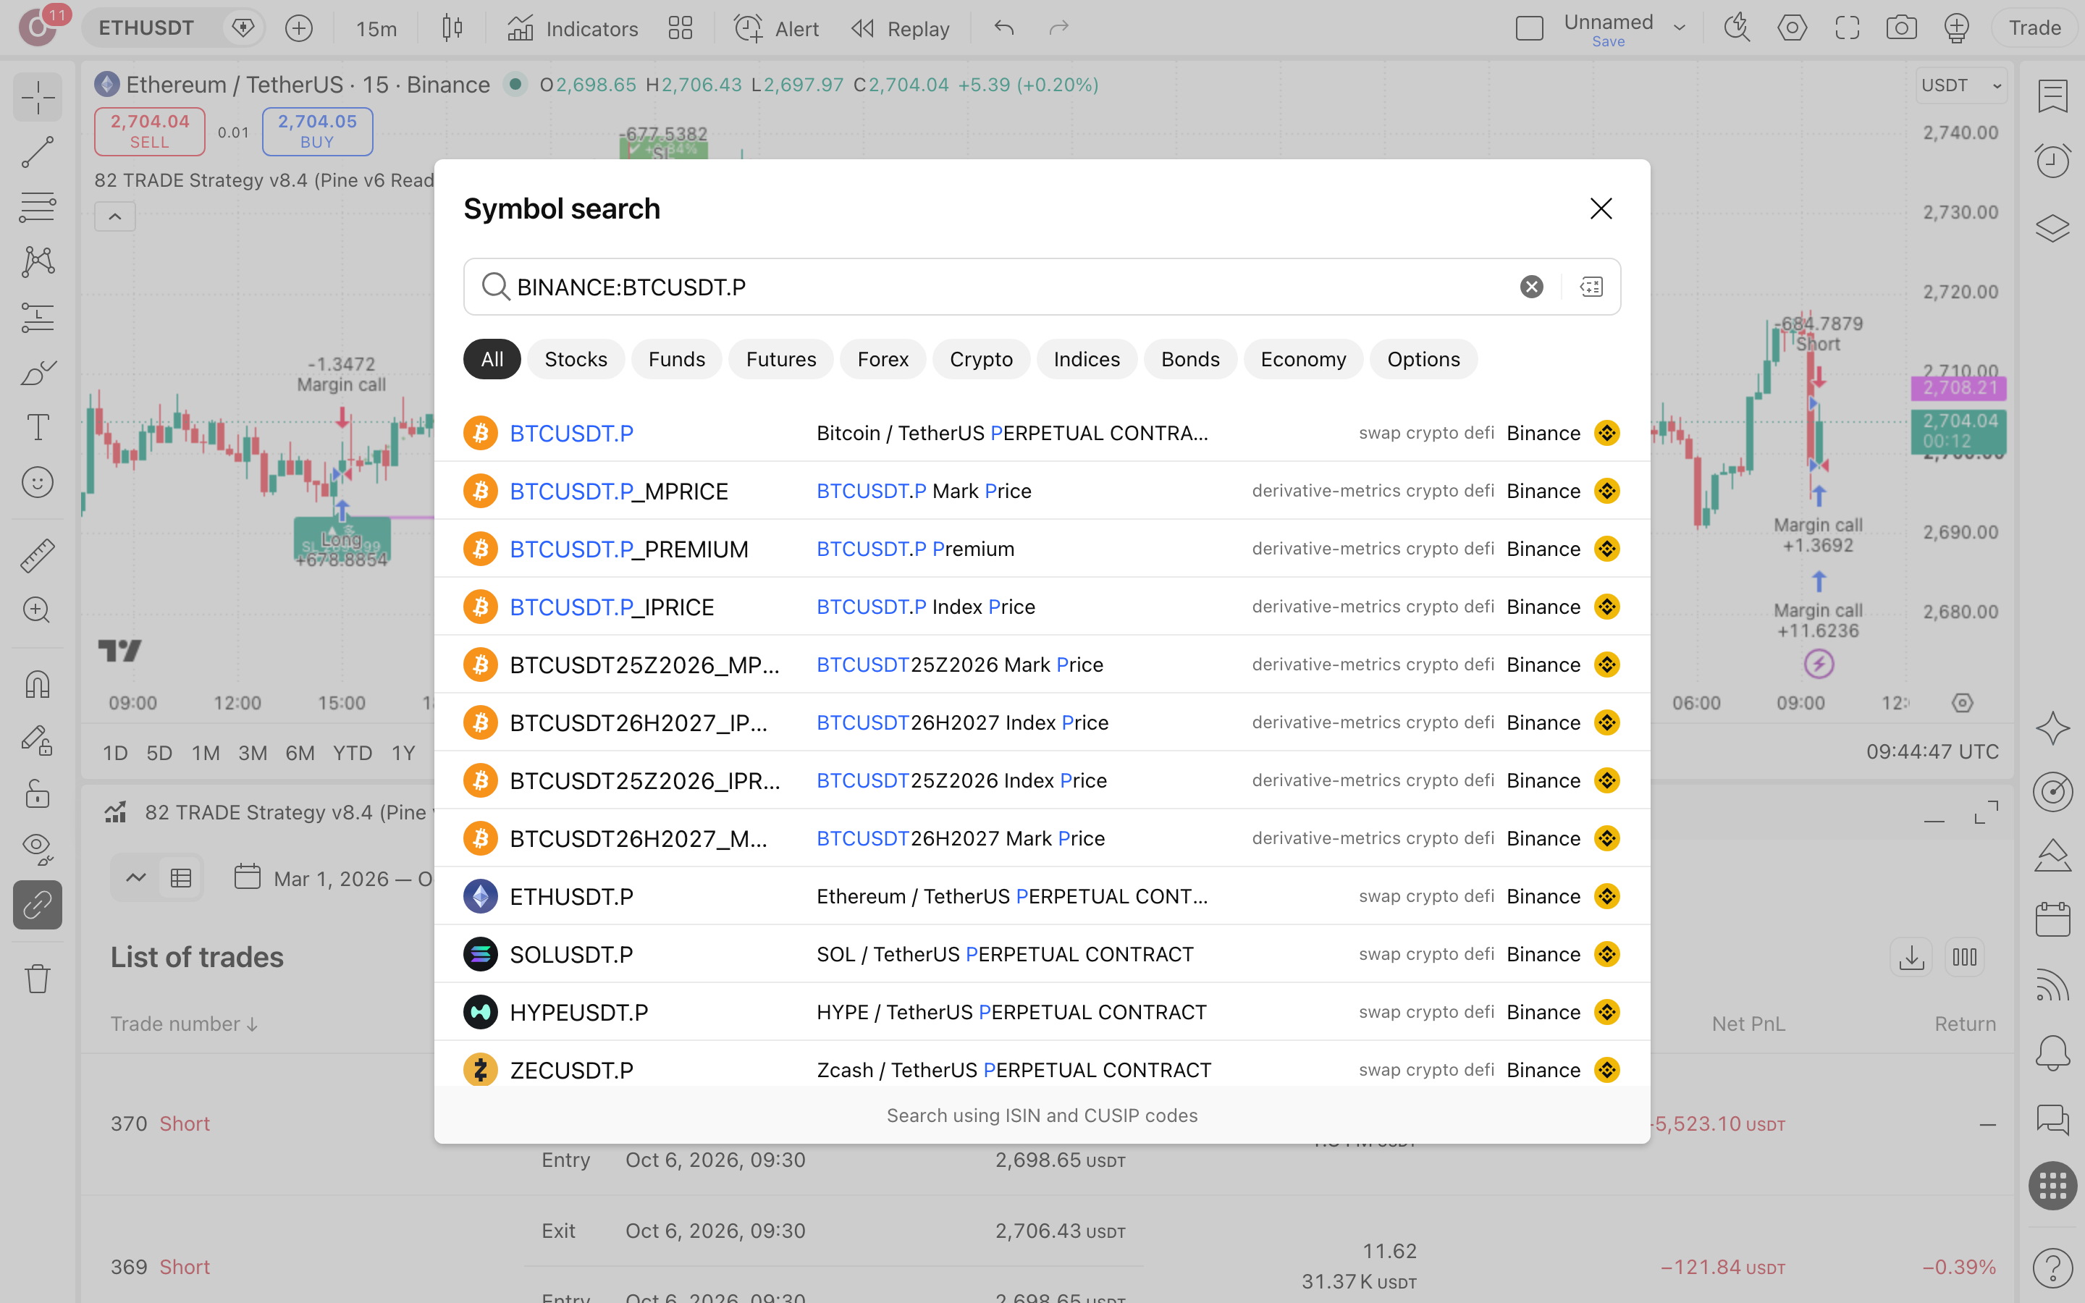Clear the symbol search text field
This screenshot has height=1303, width=2085.
pyautogui.click(x=1531, y=287)
